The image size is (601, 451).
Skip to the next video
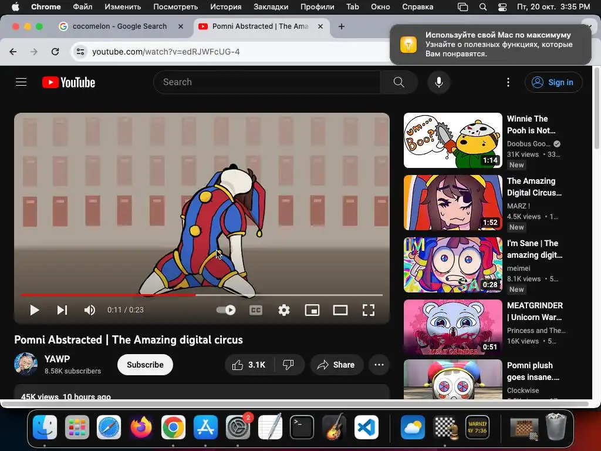tap(62, 310)
